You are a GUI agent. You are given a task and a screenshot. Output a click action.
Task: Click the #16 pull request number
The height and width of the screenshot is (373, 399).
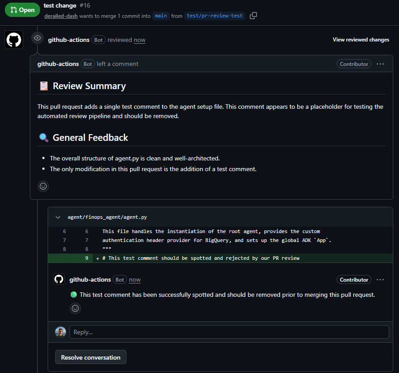85,5
